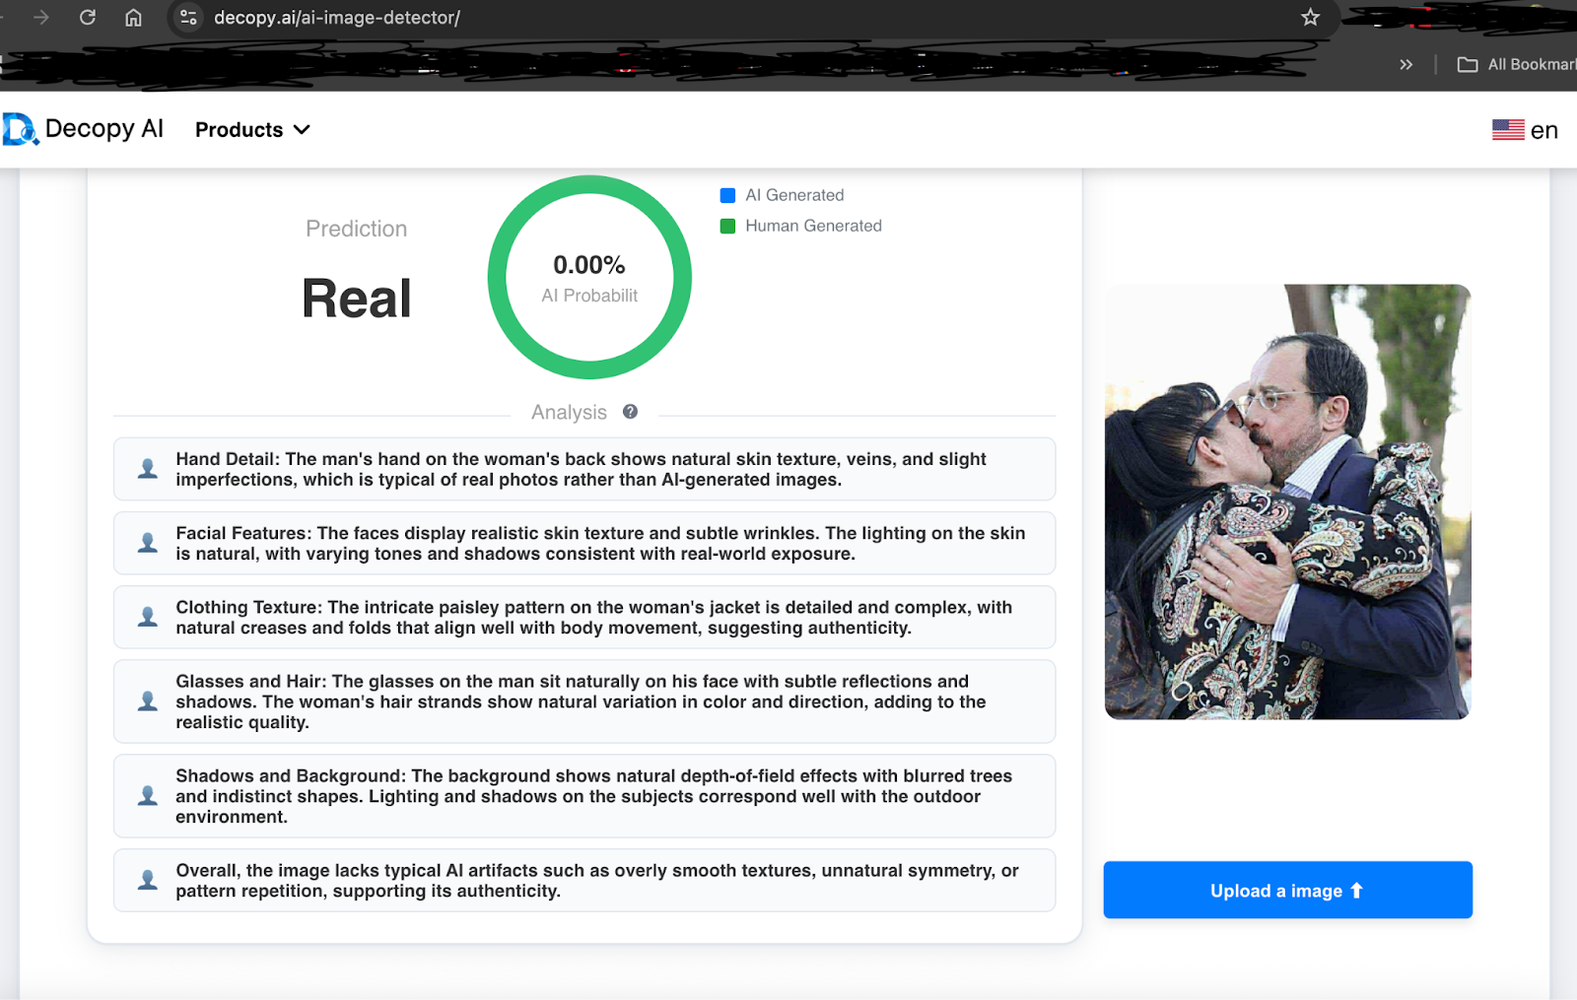The height and width of the screenshot is (1000, 1577).
Task: Click the person icon beside Facial Features
Action: [x=148, y=543]
